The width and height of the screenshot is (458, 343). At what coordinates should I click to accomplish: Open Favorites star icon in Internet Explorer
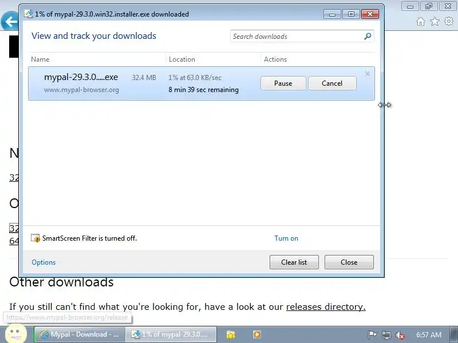[x=435, y=21]
